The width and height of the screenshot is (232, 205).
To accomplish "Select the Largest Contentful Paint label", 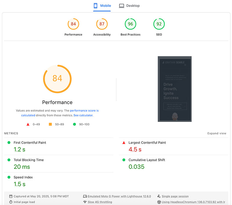I will [147, 142].
